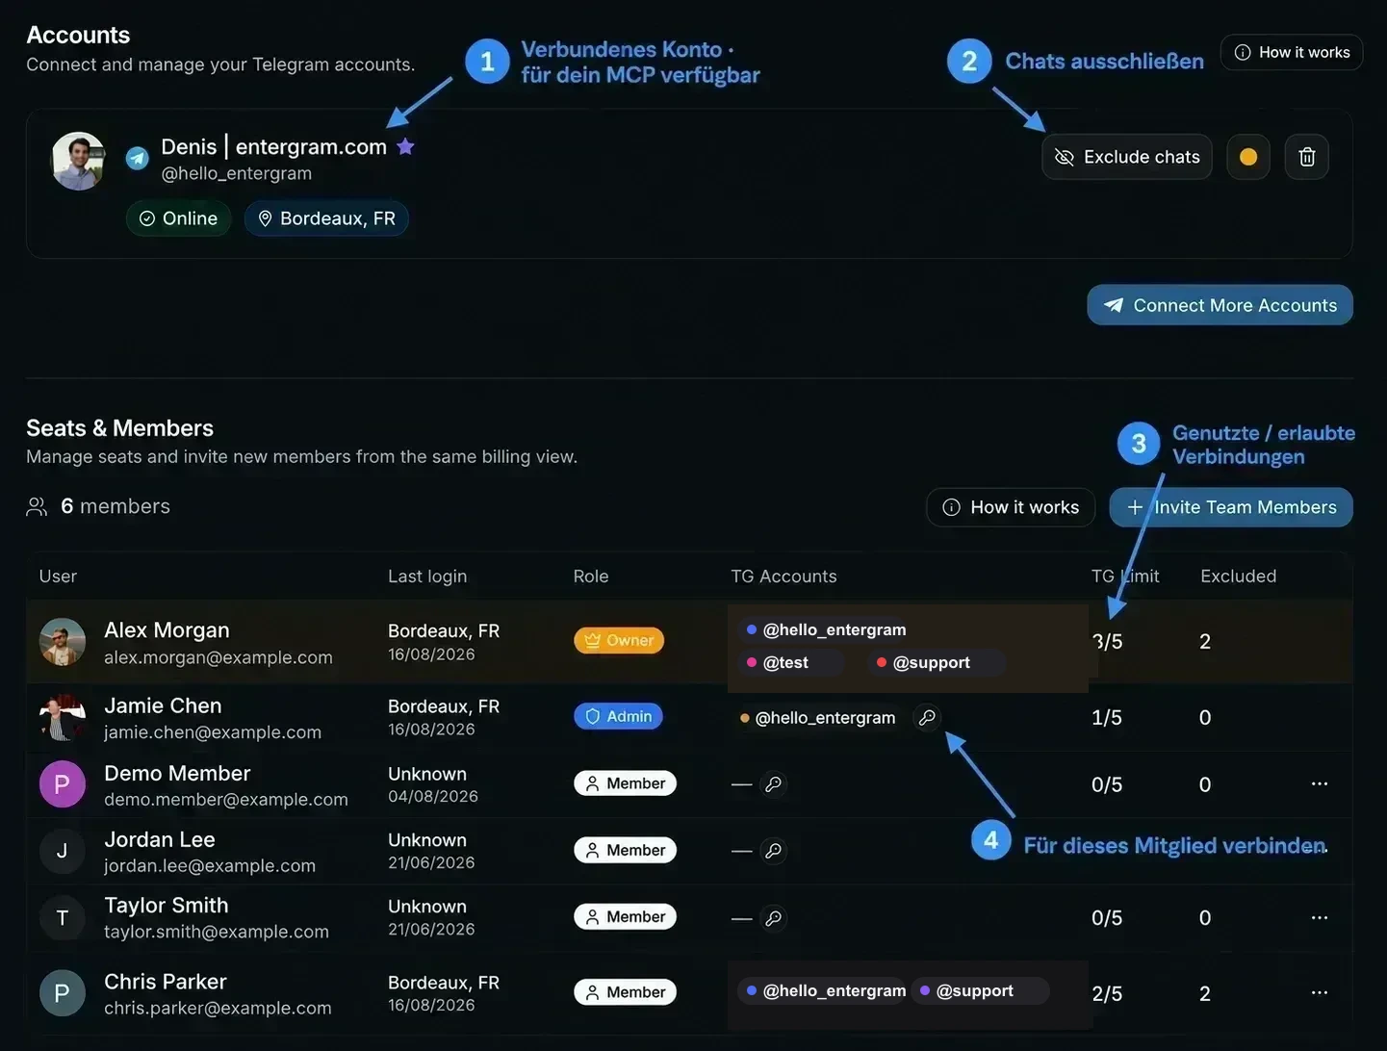
Task: Click the Member role badge for Jordan Lee
Action: click(626, 850)
